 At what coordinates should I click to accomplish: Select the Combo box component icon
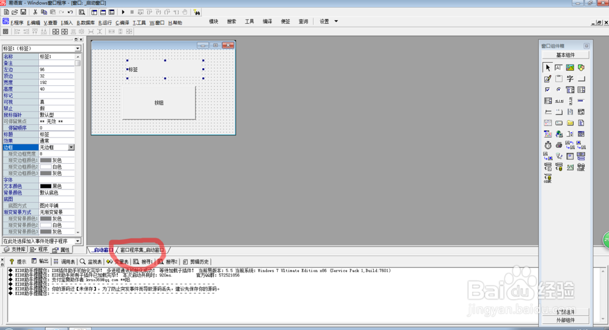(570, 90)
